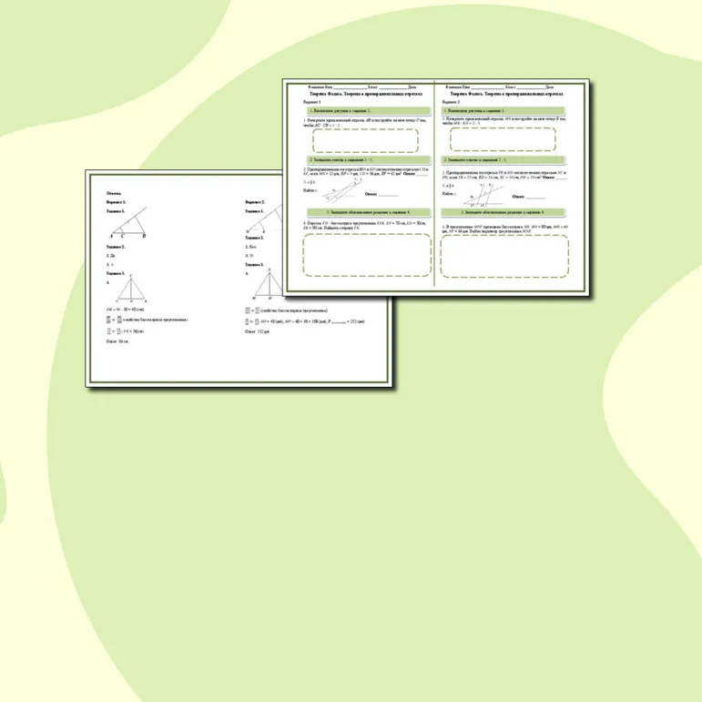Click the parallel lines diagram in Вариант 2
Screen dimensions: 702x702
point(484,195)
